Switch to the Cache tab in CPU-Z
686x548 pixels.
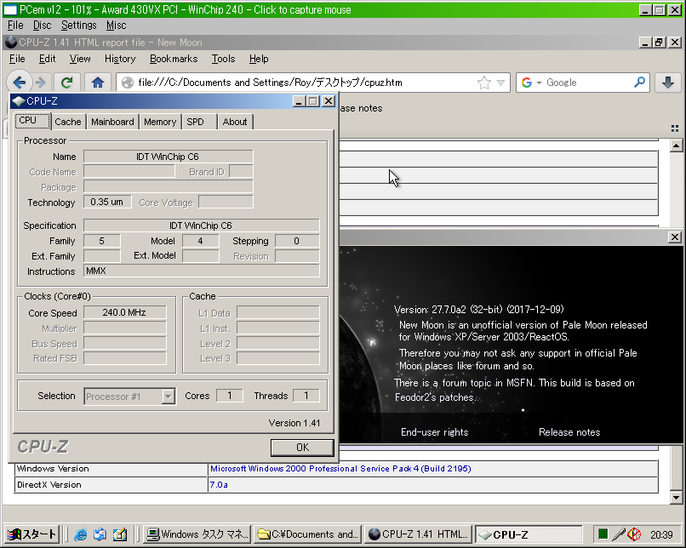click(x=68, y=122)
